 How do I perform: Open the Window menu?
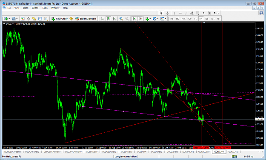(x=55, y=8)
